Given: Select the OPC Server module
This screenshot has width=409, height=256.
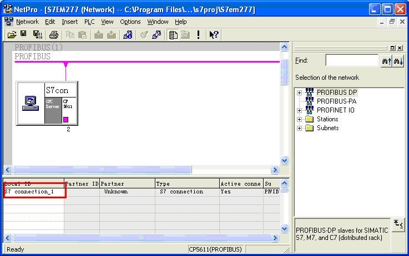Looking at the screenshot, I should [x=53, y=110].
